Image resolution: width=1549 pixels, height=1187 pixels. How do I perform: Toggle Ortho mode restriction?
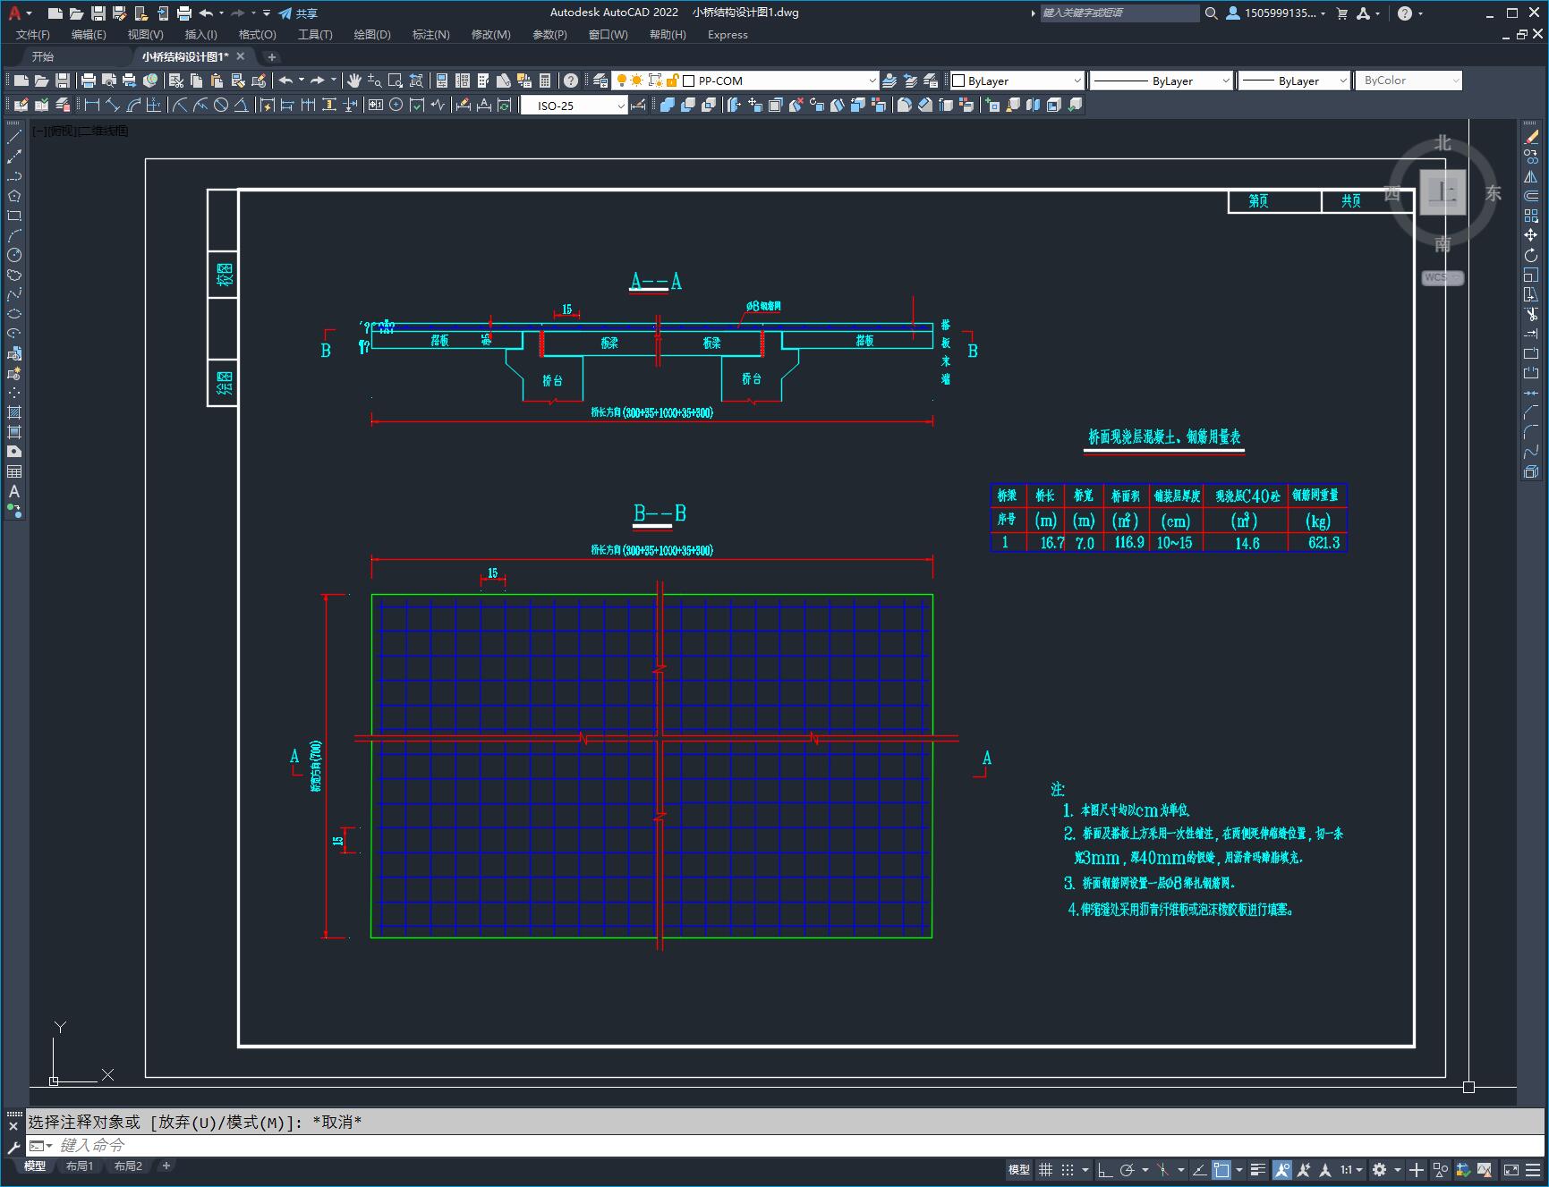click(x=1105, y=1169)
